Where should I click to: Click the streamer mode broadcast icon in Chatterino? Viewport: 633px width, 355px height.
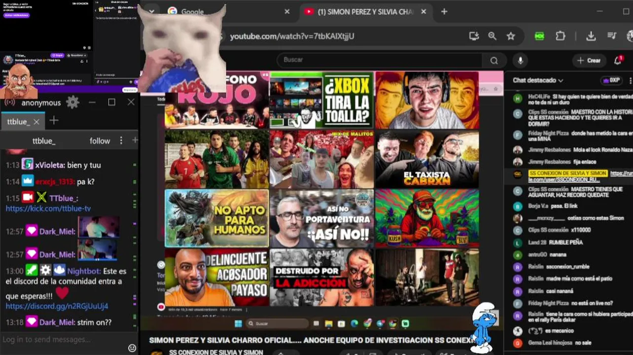pos(9,103)
